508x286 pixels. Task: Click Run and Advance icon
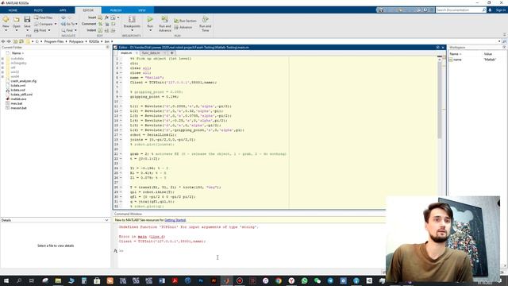(165, 19)
